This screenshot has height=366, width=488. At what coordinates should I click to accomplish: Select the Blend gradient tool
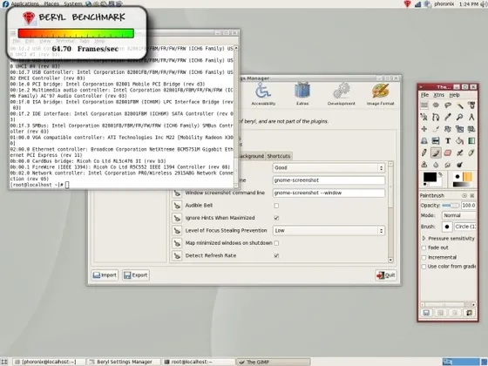pos(471,140)
